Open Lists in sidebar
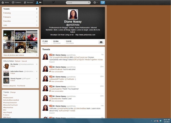 20,25
